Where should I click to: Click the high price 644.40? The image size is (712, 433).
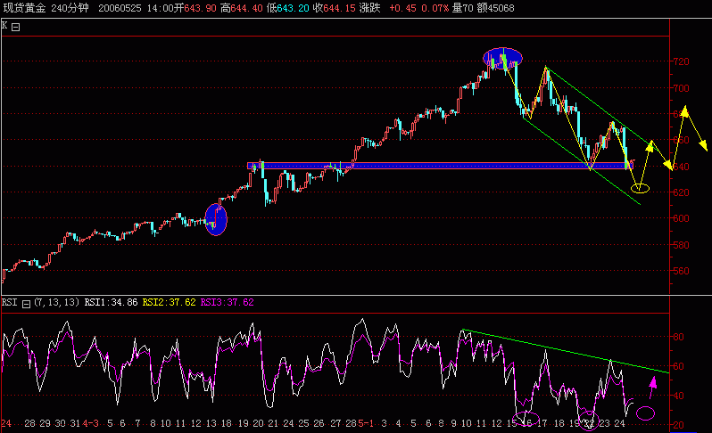(x=246, y=8)
